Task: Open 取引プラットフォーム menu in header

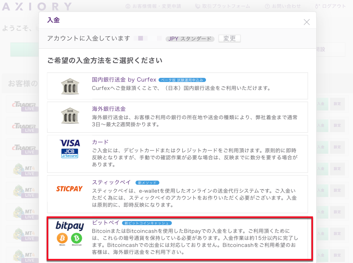Action: click(x=223, y=6)
